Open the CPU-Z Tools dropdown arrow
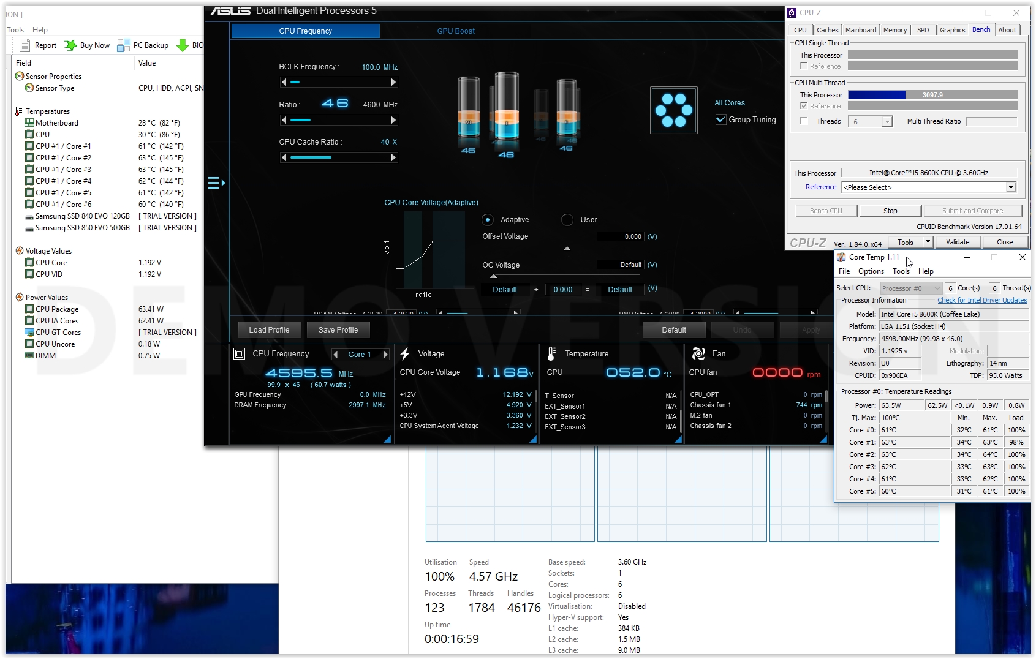 [928, 242]
